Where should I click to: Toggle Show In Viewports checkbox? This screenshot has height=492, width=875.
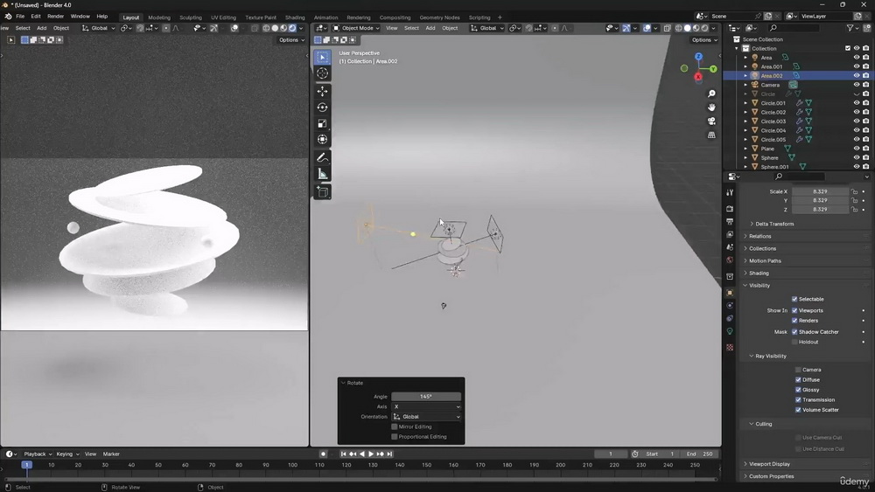pyautogui.click(x=794, y=310)
